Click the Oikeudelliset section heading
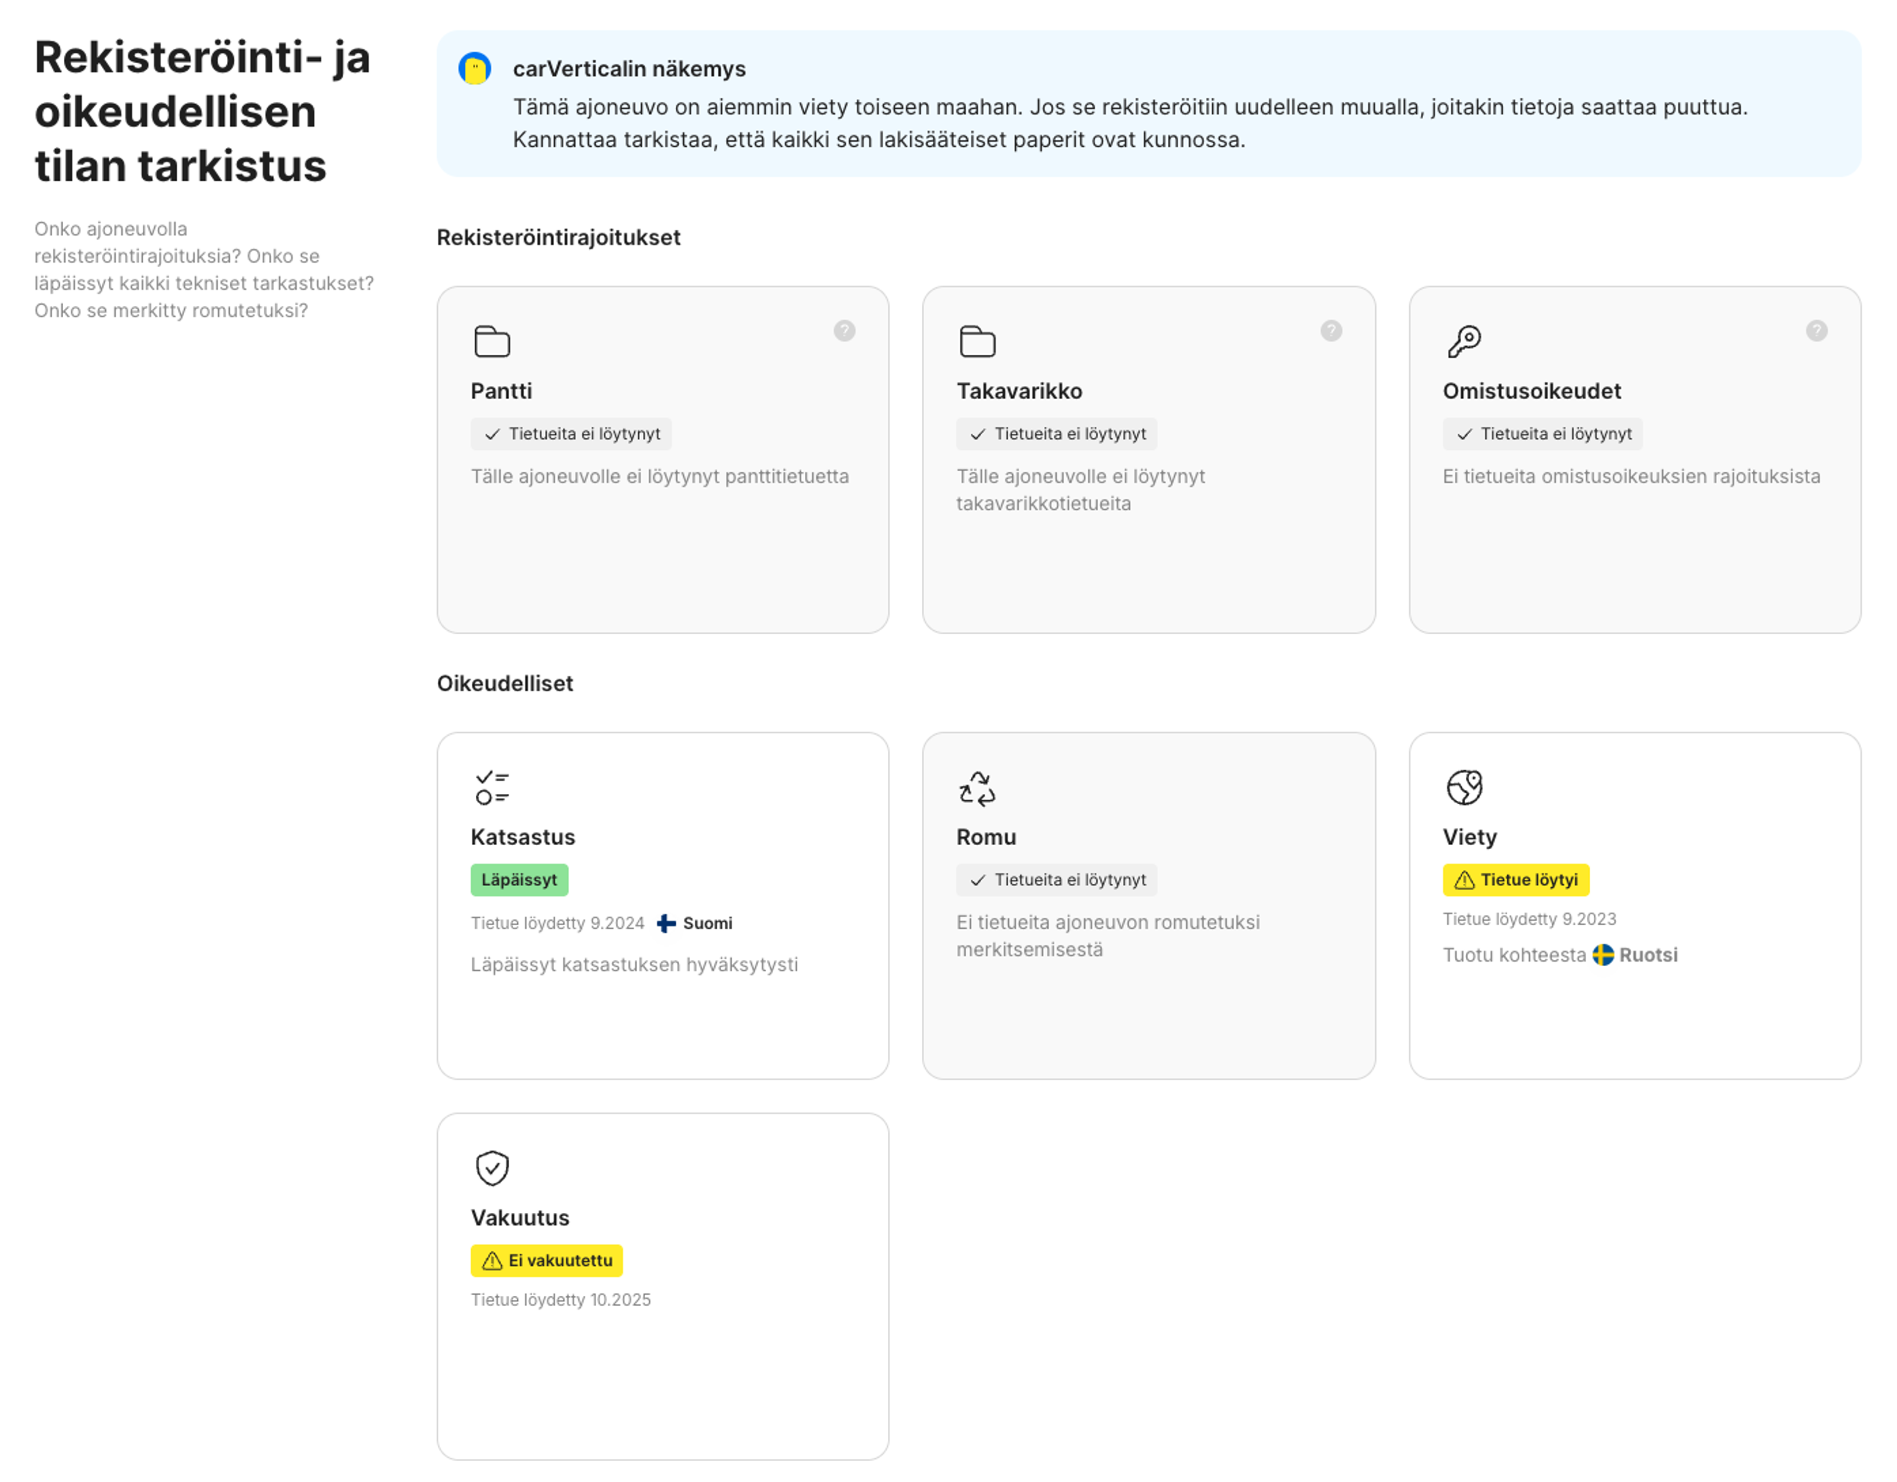 [505, 683]
